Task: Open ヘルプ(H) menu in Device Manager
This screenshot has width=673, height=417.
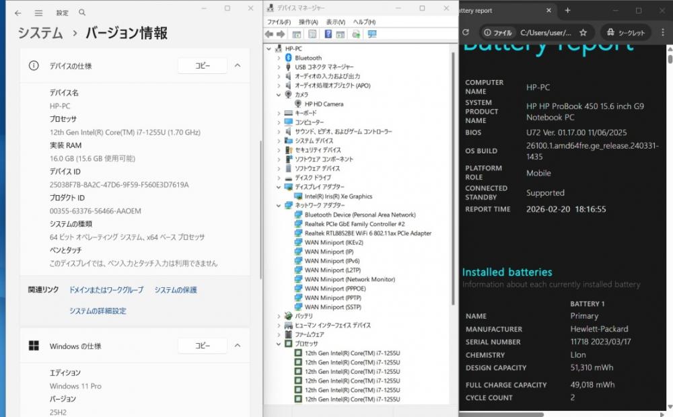Action: (364, 22)
